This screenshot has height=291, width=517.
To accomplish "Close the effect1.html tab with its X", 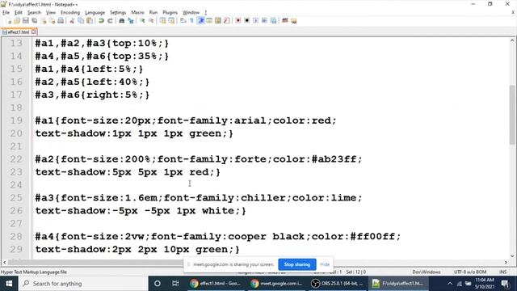I will click(34, 32).
